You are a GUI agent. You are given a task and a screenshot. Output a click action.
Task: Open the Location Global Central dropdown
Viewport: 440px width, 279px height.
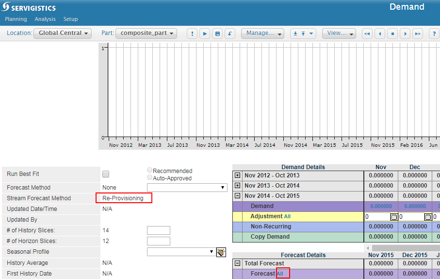[63, 33]
